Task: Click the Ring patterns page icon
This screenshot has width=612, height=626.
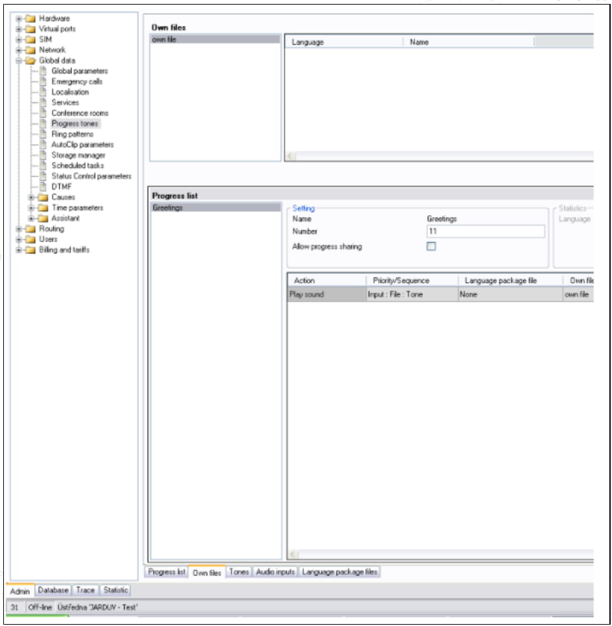Action: click(43, 134)
